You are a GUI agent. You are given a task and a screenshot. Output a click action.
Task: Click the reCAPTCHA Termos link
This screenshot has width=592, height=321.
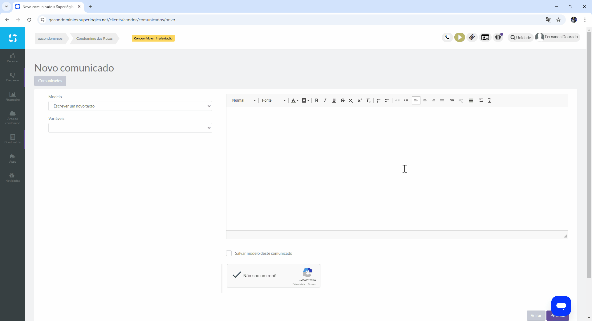click(x=312, y=284)
